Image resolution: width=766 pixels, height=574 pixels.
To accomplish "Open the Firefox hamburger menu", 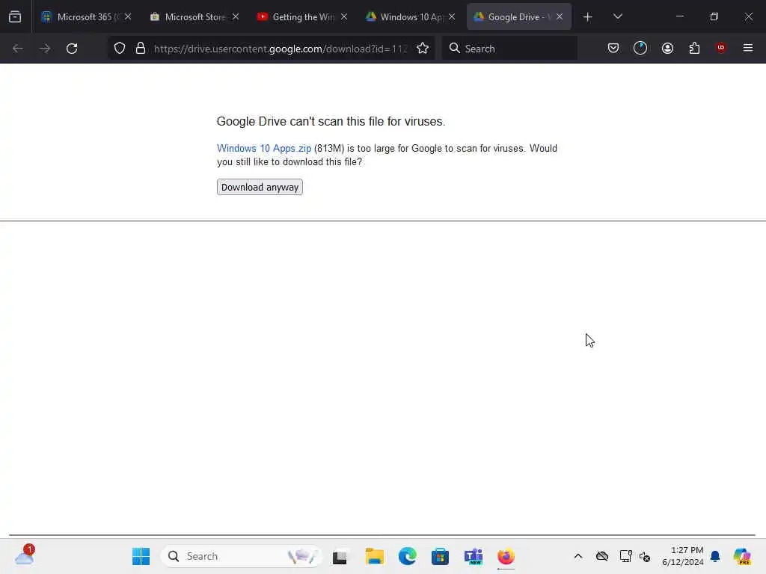I will point(748,48).
